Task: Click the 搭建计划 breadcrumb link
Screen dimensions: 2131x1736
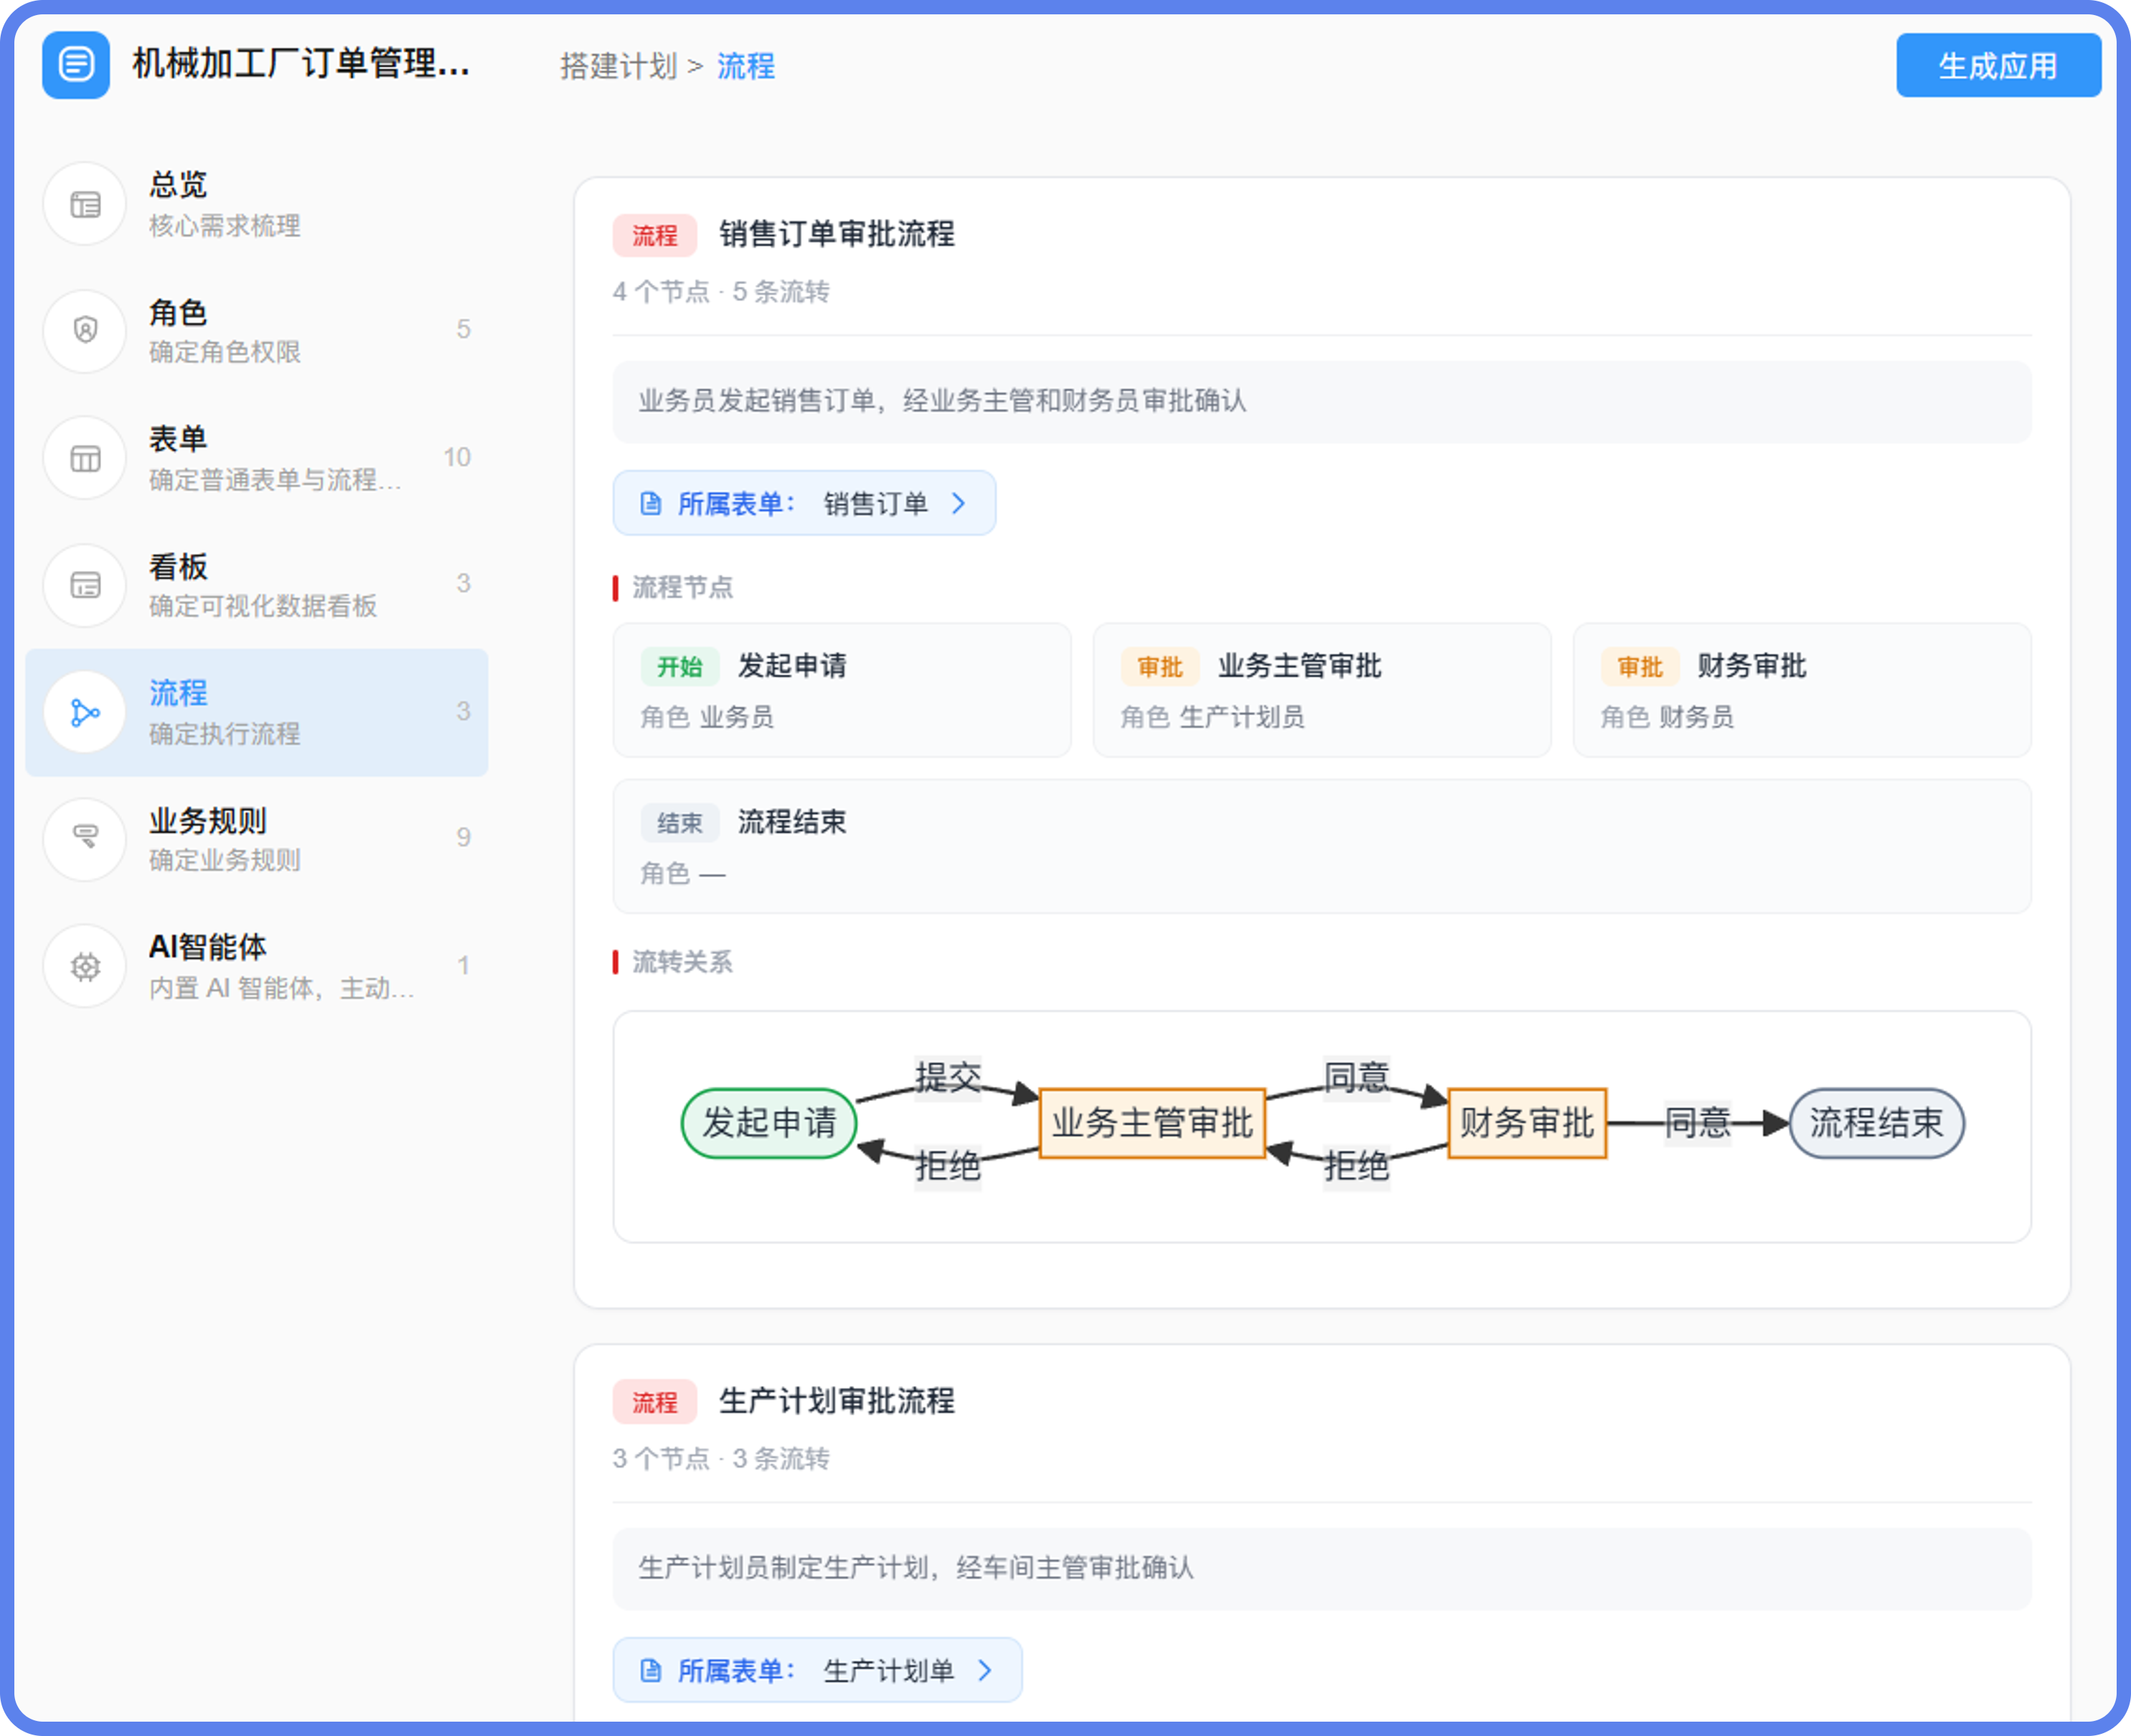Action: 618,66
